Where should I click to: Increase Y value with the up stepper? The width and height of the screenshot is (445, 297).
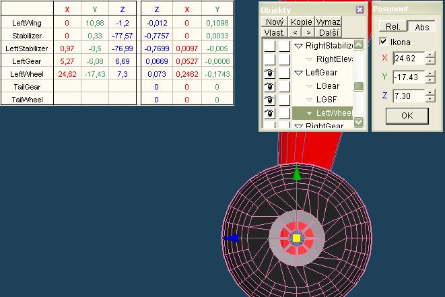click(430, 74)
